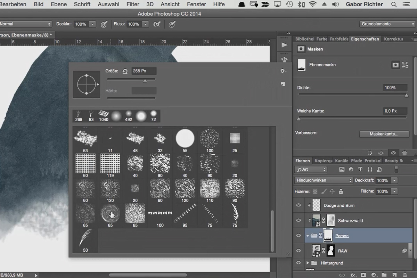Click the Größe brush size input field

tap(144, 71)
